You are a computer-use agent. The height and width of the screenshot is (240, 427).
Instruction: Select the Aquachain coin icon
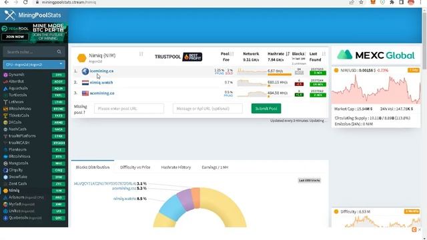point(5,88)
